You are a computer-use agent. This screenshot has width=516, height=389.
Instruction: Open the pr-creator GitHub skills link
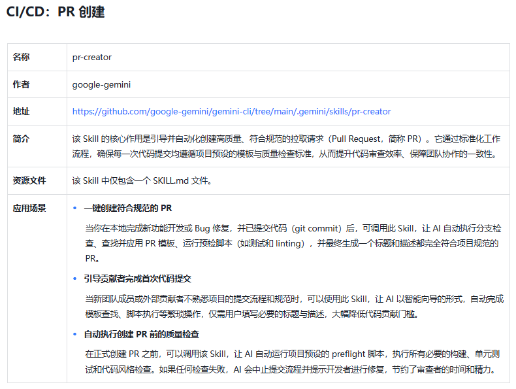click(x=231, y=112)
